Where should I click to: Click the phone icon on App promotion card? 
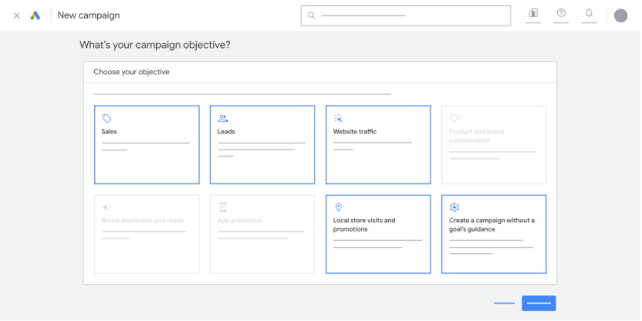[x=222, y=207]
